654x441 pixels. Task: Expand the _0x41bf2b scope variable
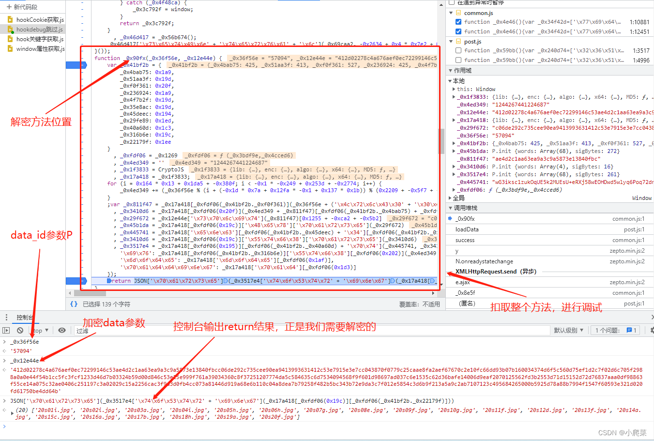click(x=454, y=143)
